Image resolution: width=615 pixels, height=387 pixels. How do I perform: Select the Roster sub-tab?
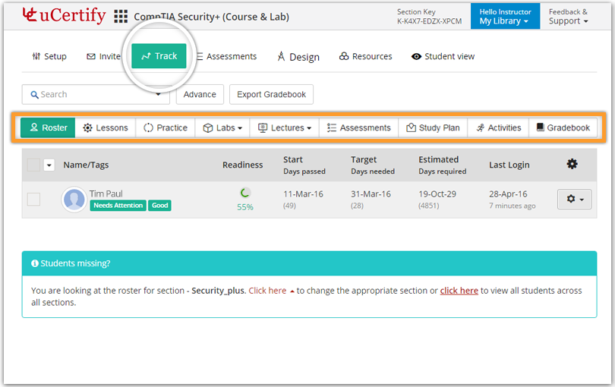[x=48, y=127]
